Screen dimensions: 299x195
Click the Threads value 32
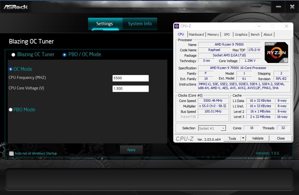pos(283,128)
